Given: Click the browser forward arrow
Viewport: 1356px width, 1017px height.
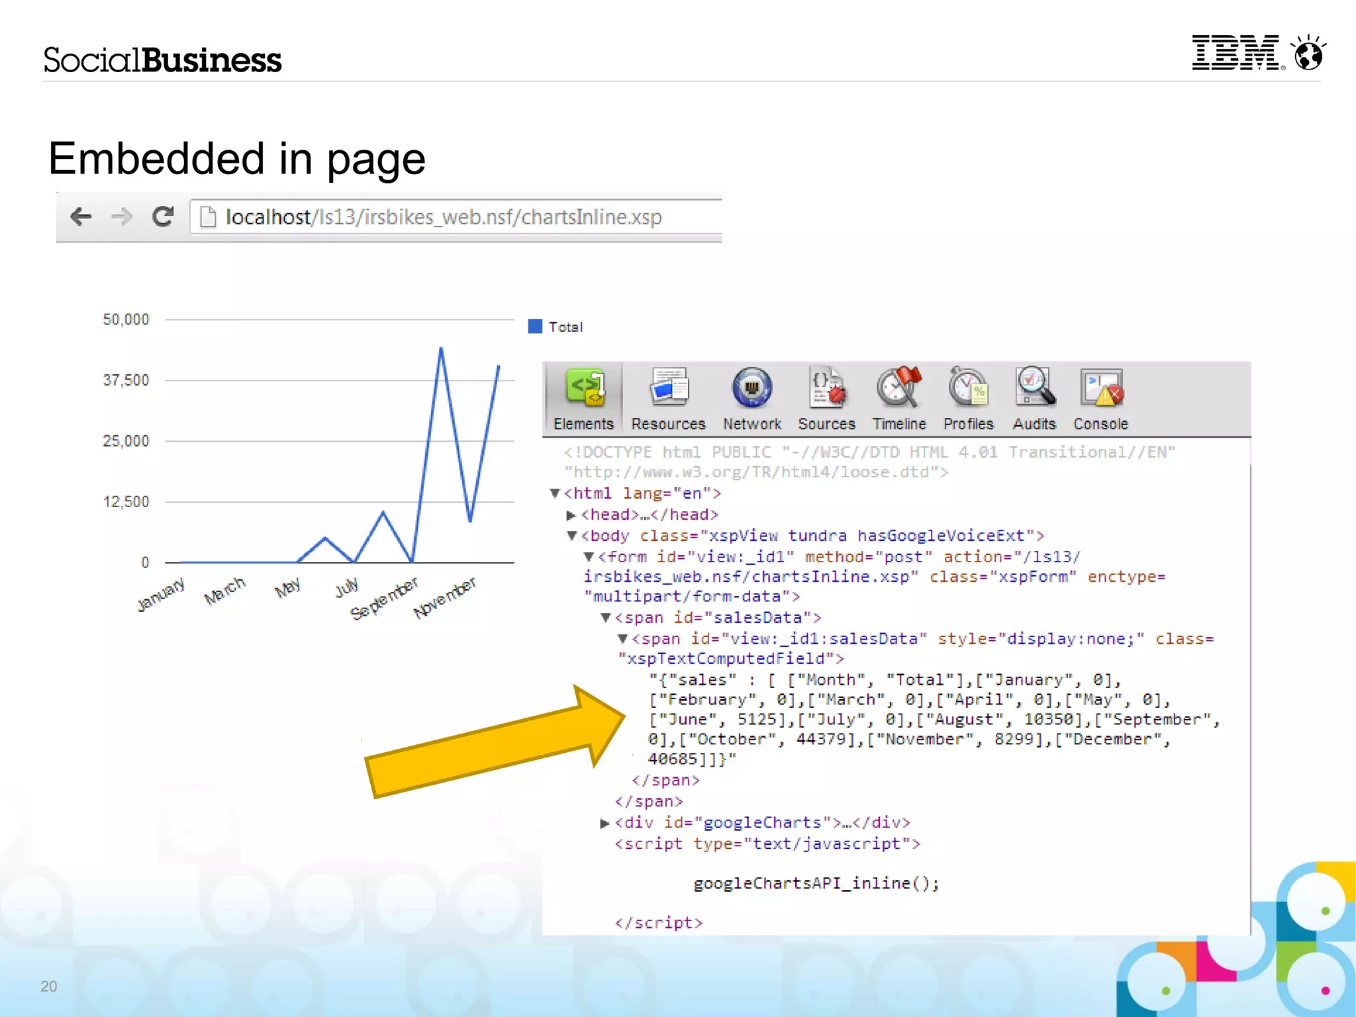Looking at the screenshot, I should tap(122, 217).
